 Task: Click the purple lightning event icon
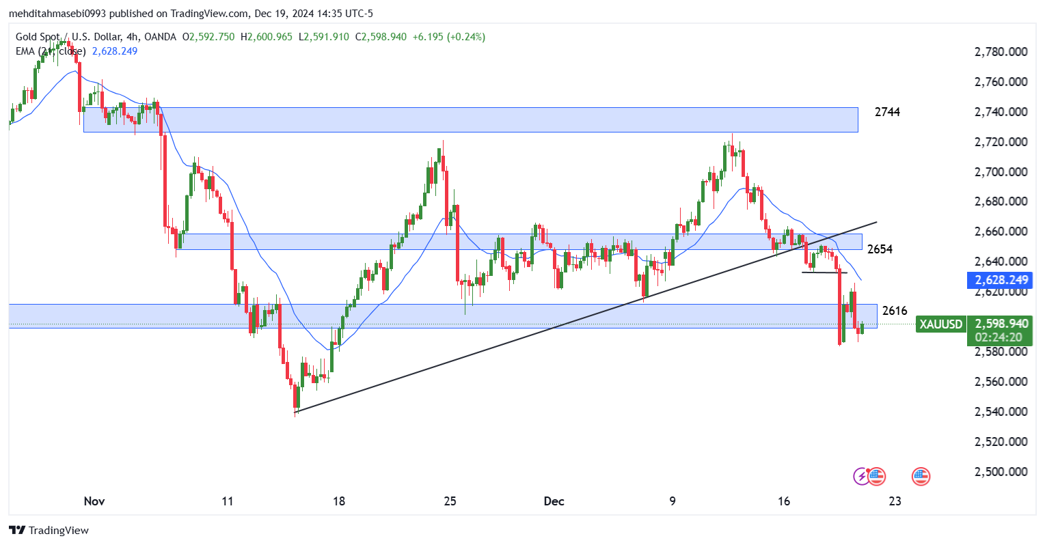tap(861, 476)
